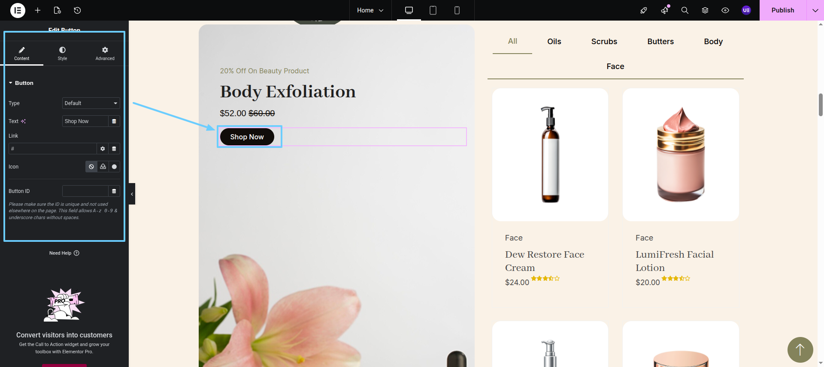The width and height of the screenshot is (824, 367).
Task: Open the Type dropdown set to Default
Action: pos(91,103)
